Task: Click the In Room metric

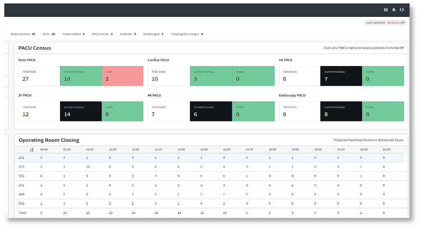Action: pos(128,34)
